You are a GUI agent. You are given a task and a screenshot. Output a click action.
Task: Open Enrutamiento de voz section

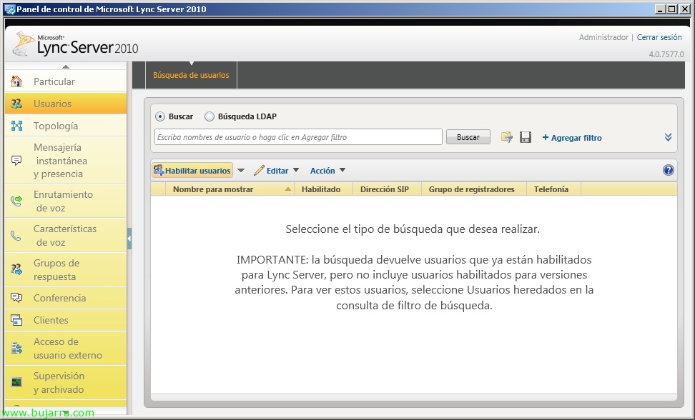[x=66, y=201]
